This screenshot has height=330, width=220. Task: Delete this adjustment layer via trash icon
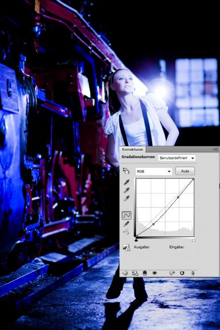193,273
